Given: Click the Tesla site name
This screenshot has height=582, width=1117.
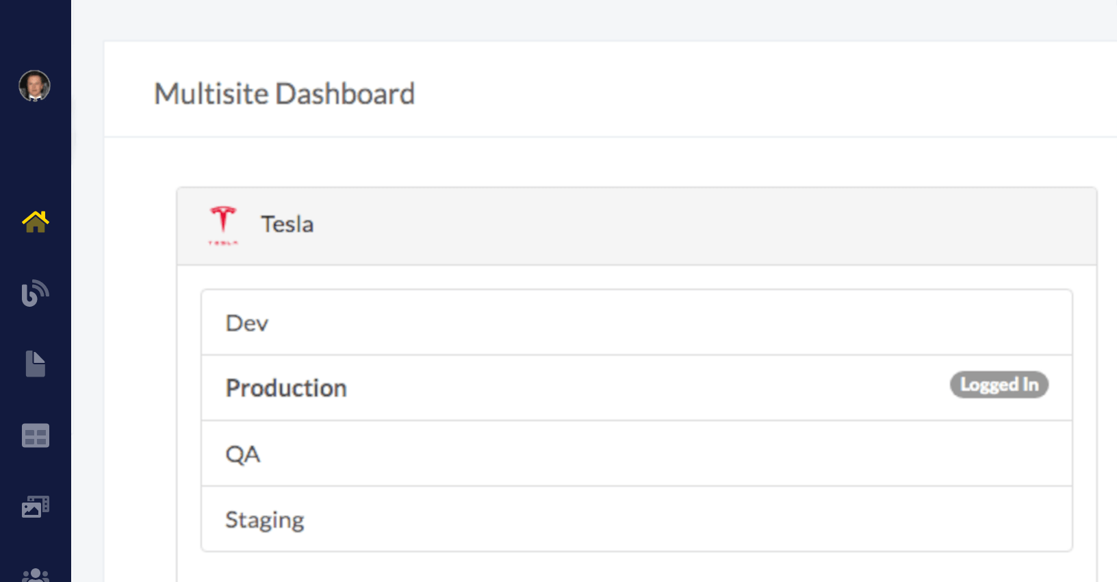Looking at the screenshot, I should (x=287, y=225).
